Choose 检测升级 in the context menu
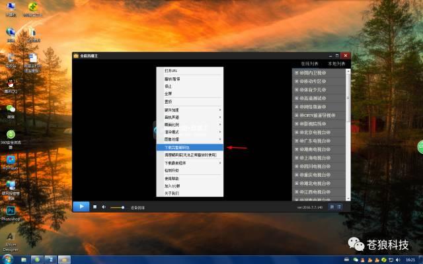 coord(190,170)
